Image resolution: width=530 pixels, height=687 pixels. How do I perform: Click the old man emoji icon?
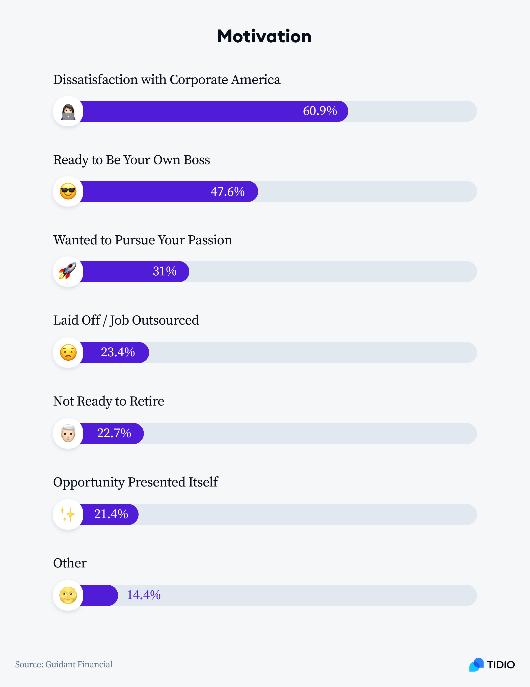click(x=68, y=434)
